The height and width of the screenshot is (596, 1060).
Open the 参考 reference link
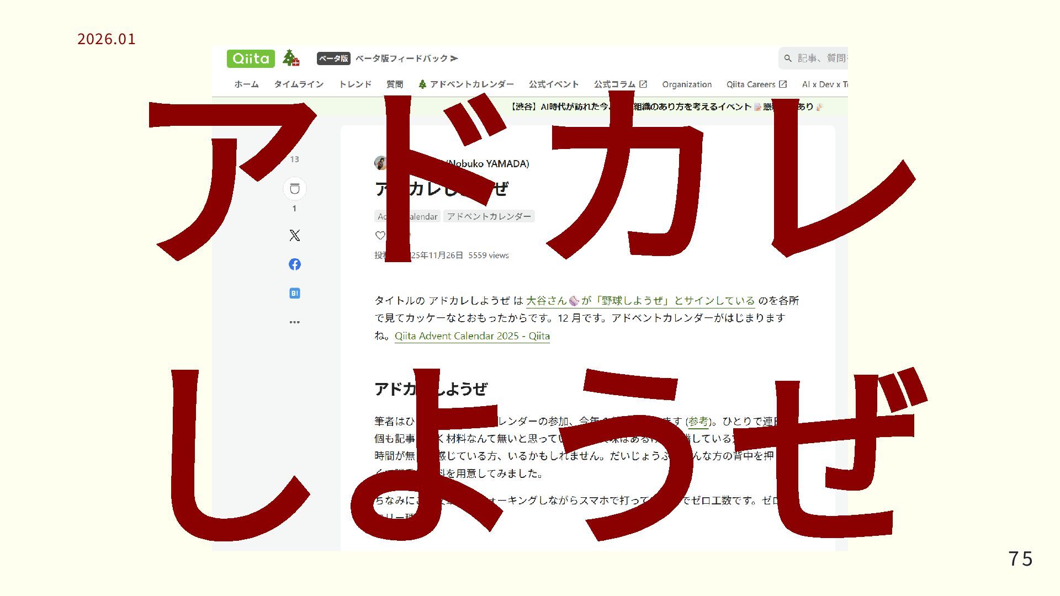coord(698,422)
